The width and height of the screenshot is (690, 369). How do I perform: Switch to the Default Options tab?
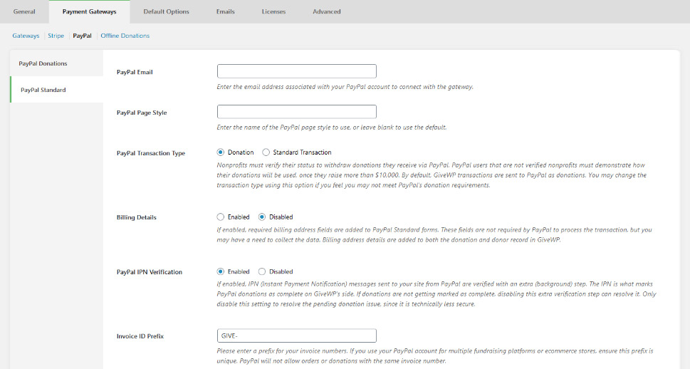(x=166, y=11)
